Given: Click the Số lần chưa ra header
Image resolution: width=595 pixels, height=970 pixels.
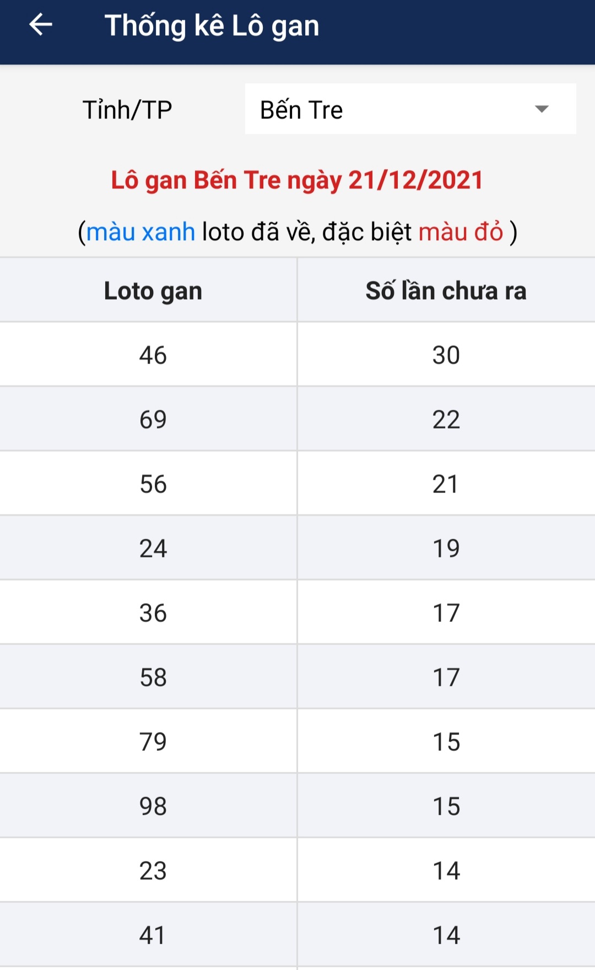Looking at the screenshot, I should click(x=446, y=291).
